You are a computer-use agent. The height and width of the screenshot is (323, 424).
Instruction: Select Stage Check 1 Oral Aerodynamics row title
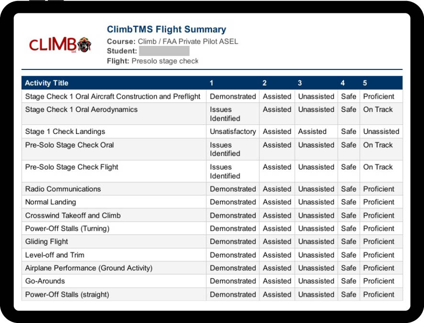click(x=81, y=110)
